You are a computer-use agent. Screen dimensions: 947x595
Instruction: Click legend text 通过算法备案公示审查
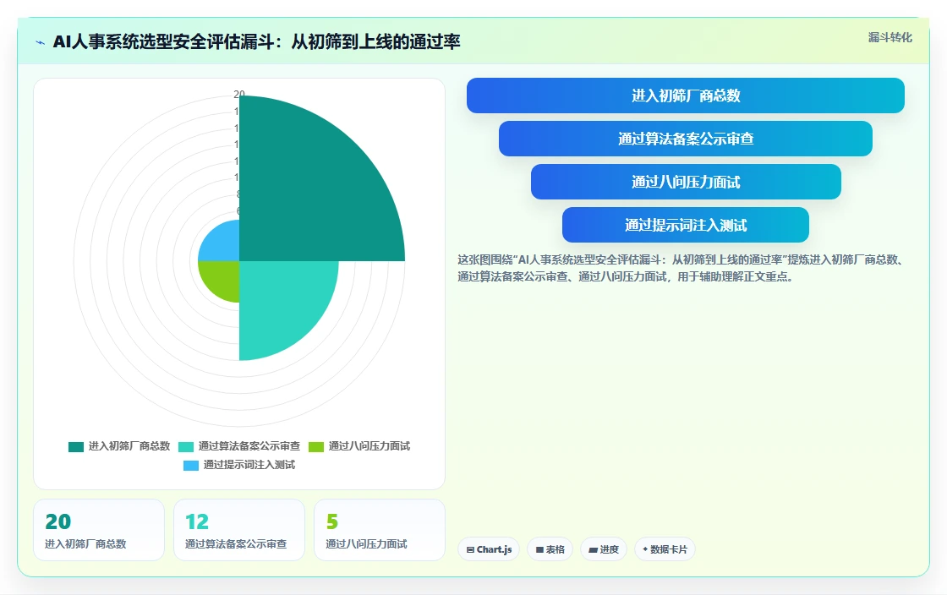[x=249, y=446]
